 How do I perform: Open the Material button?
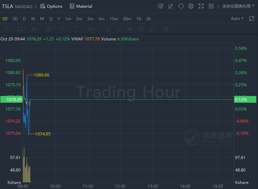click(81, 6)
